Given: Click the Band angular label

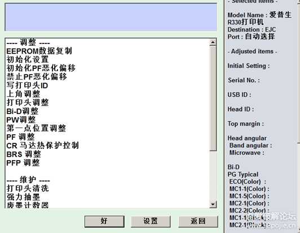Looking at the screenshot, I should (x=250, y=146).
